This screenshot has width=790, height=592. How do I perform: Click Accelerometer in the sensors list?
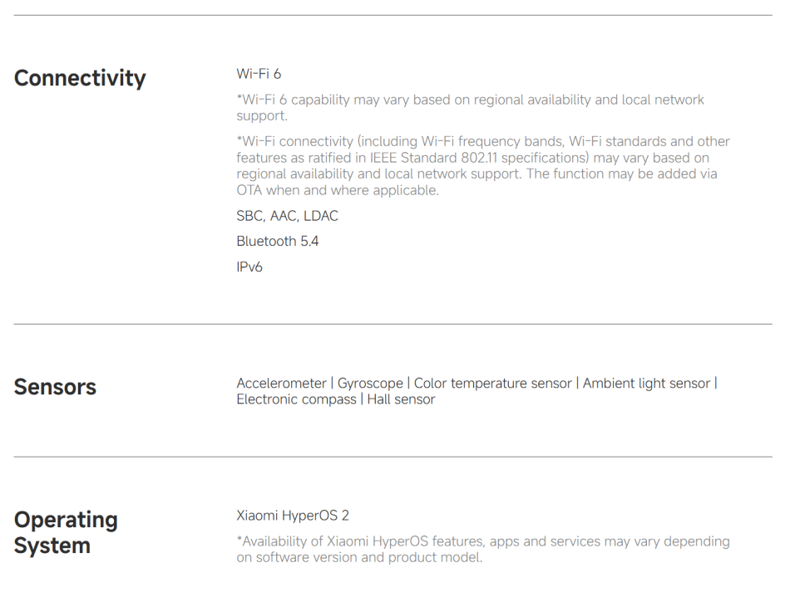tap(281, 383)
